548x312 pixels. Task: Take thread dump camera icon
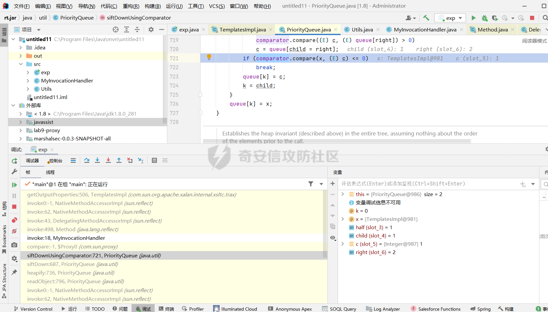tap(14, 245)
